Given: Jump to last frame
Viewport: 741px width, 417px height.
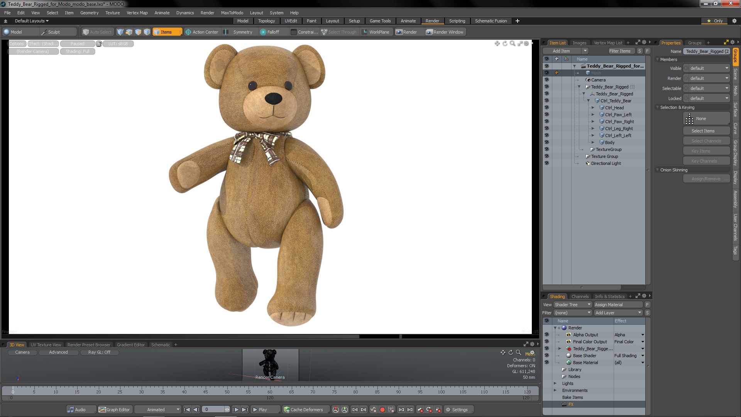Looking at the screenshot, I should (245, 410).
